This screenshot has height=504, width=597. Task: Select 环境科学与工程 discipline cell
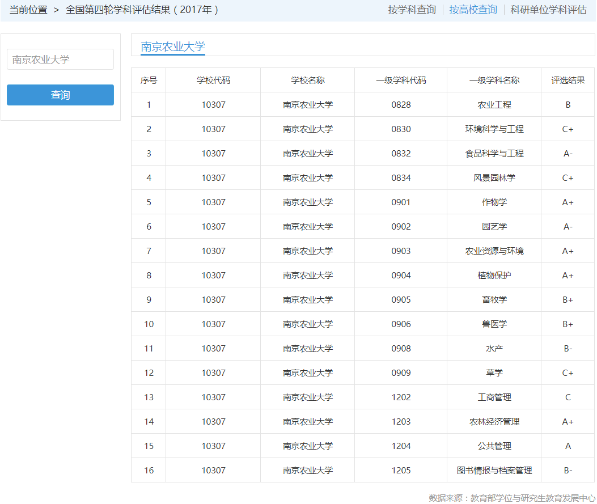(494, 129)
